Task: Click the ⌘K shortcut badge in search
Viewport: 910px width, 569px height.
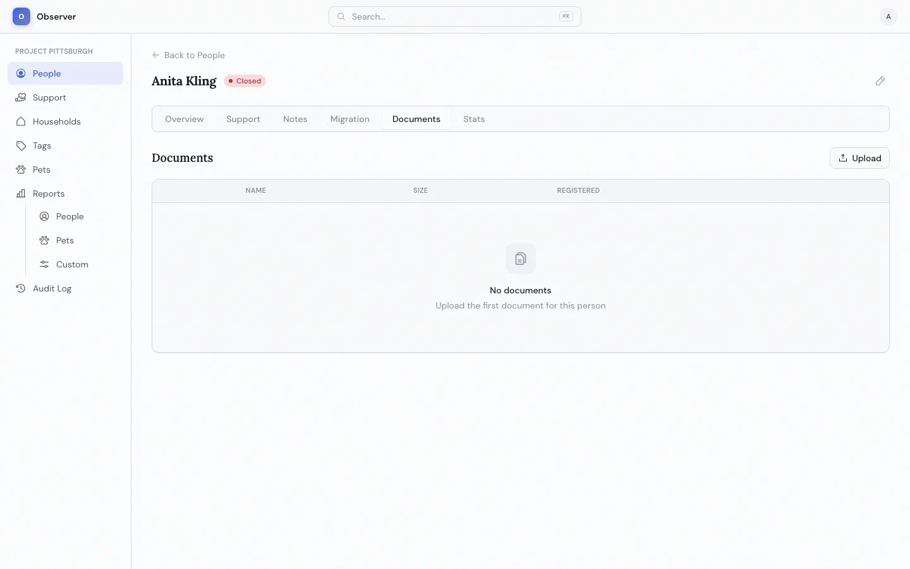Action: (x=566, y=16)
